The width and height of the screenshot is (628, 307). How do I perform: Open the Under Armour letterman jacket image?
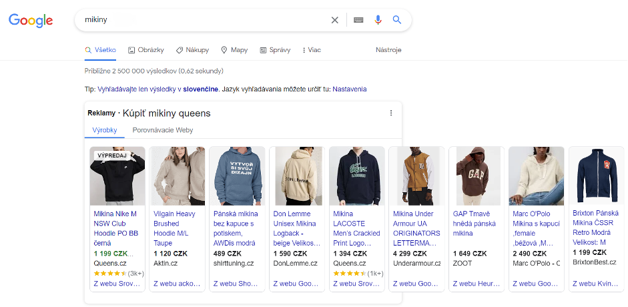pyautogui.click(x=417, y=176)
